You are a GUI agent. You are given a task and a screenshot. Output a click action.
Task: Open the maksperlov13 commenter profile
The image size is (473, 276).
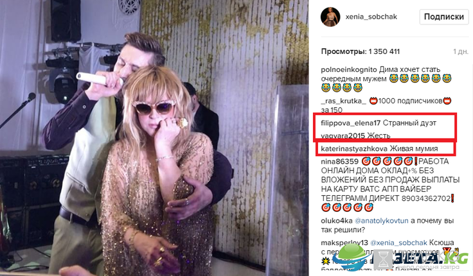[x=344, y=243]
